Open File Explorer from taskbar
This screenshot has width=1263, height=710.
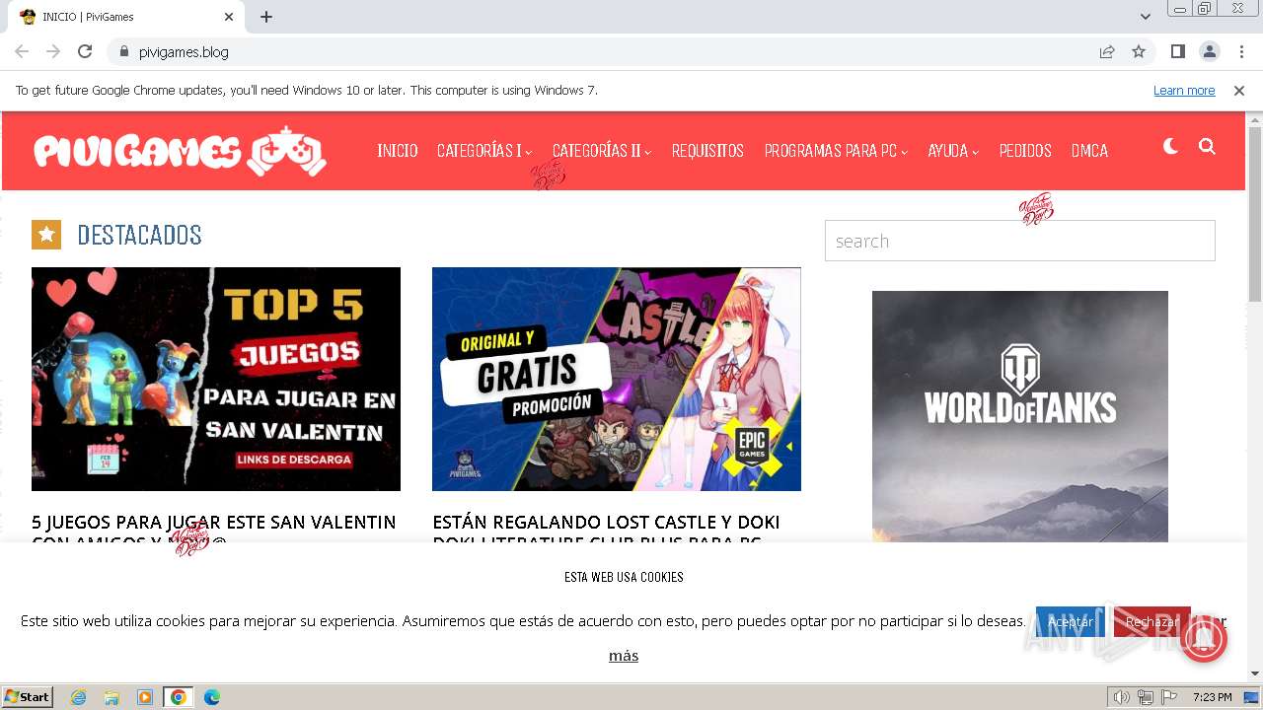(111, 697)
